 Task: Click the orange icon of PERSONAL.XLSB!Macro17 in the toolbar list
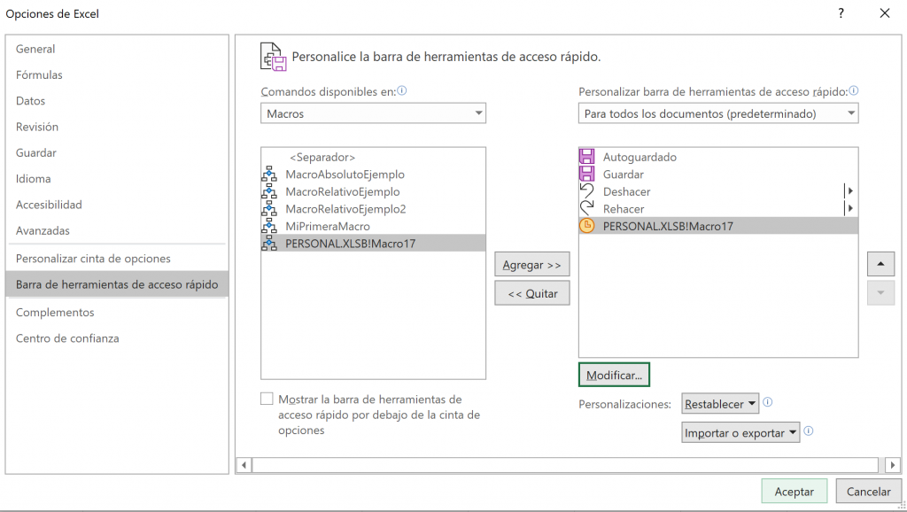point(587,226)
